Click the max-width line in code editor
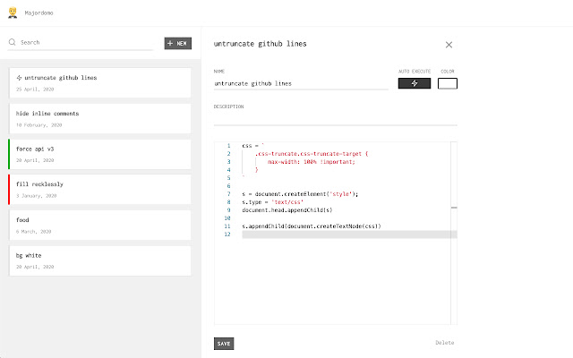Image resolution: width=573 pixels, height=358 pixels. pos(311,161)
